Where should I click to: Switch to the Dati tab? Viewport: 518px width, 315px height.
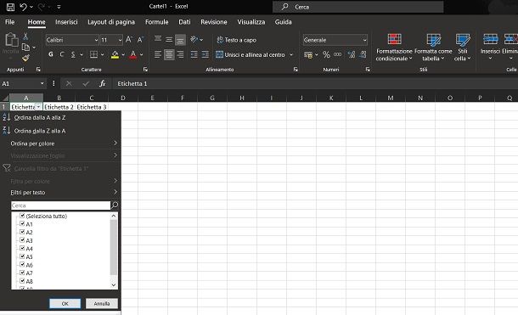pos(184,22)
